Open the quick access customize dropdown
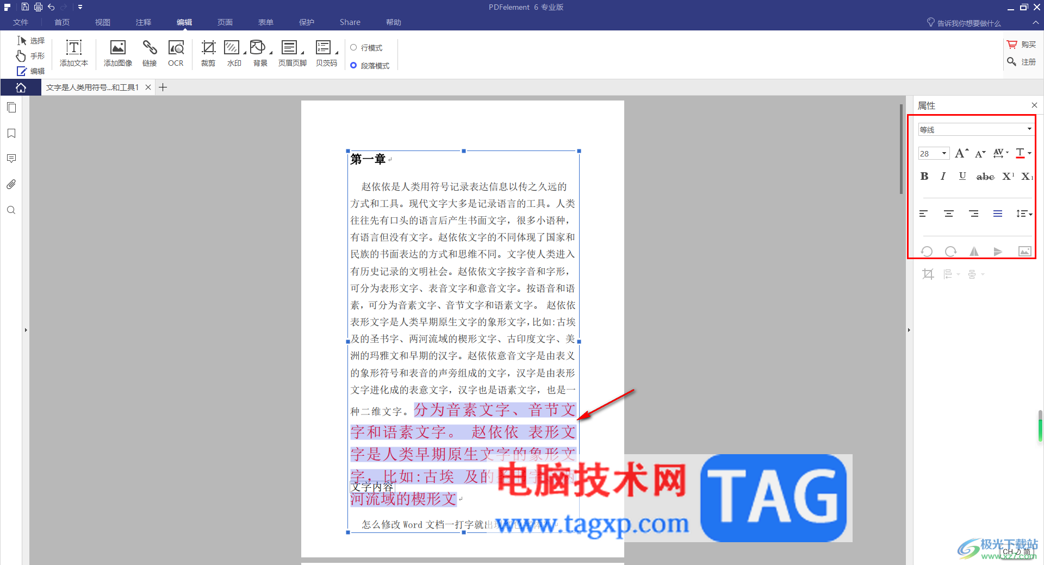The width and height of the screenshot is (1044, 565). click(80, 7)
